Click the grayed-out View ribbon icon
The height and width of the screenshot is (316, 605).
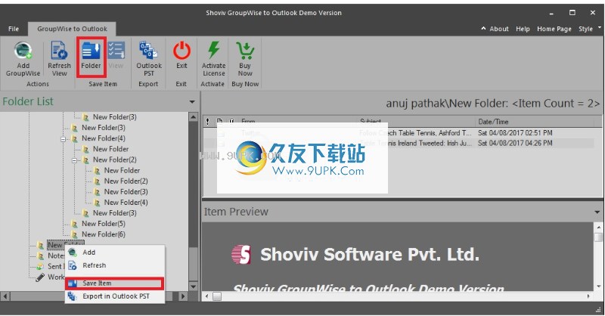tap(116, 51)
